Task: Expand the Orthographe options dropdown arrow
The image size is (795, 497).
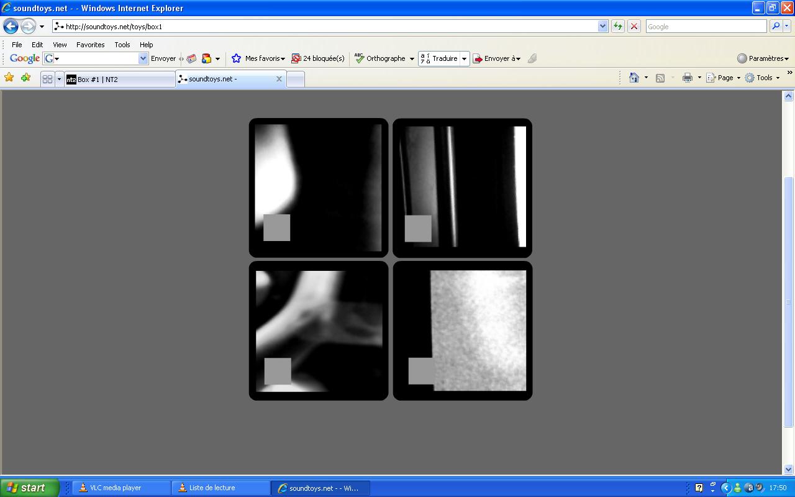Action: (412, 59)
